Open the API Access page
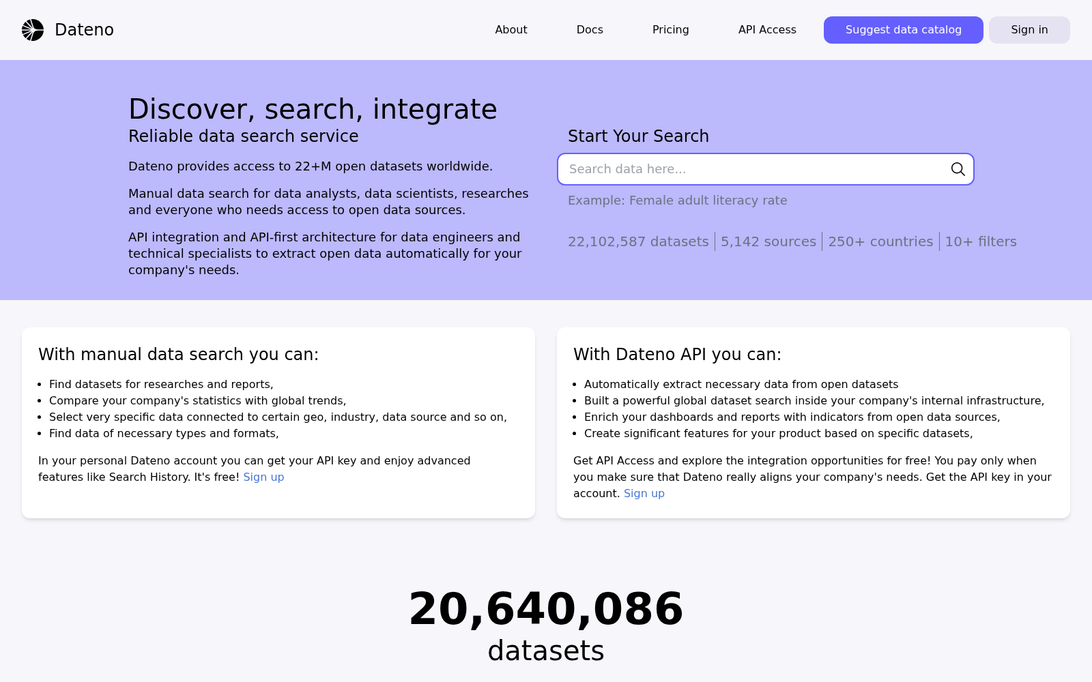The height and width of the screenshot is (682, 1092). coord(767,30)
